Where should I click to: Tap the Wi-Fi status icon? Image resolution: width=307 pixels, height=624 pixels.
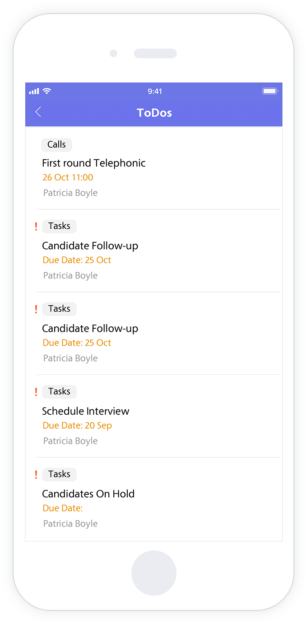click(x=47, y=91)
